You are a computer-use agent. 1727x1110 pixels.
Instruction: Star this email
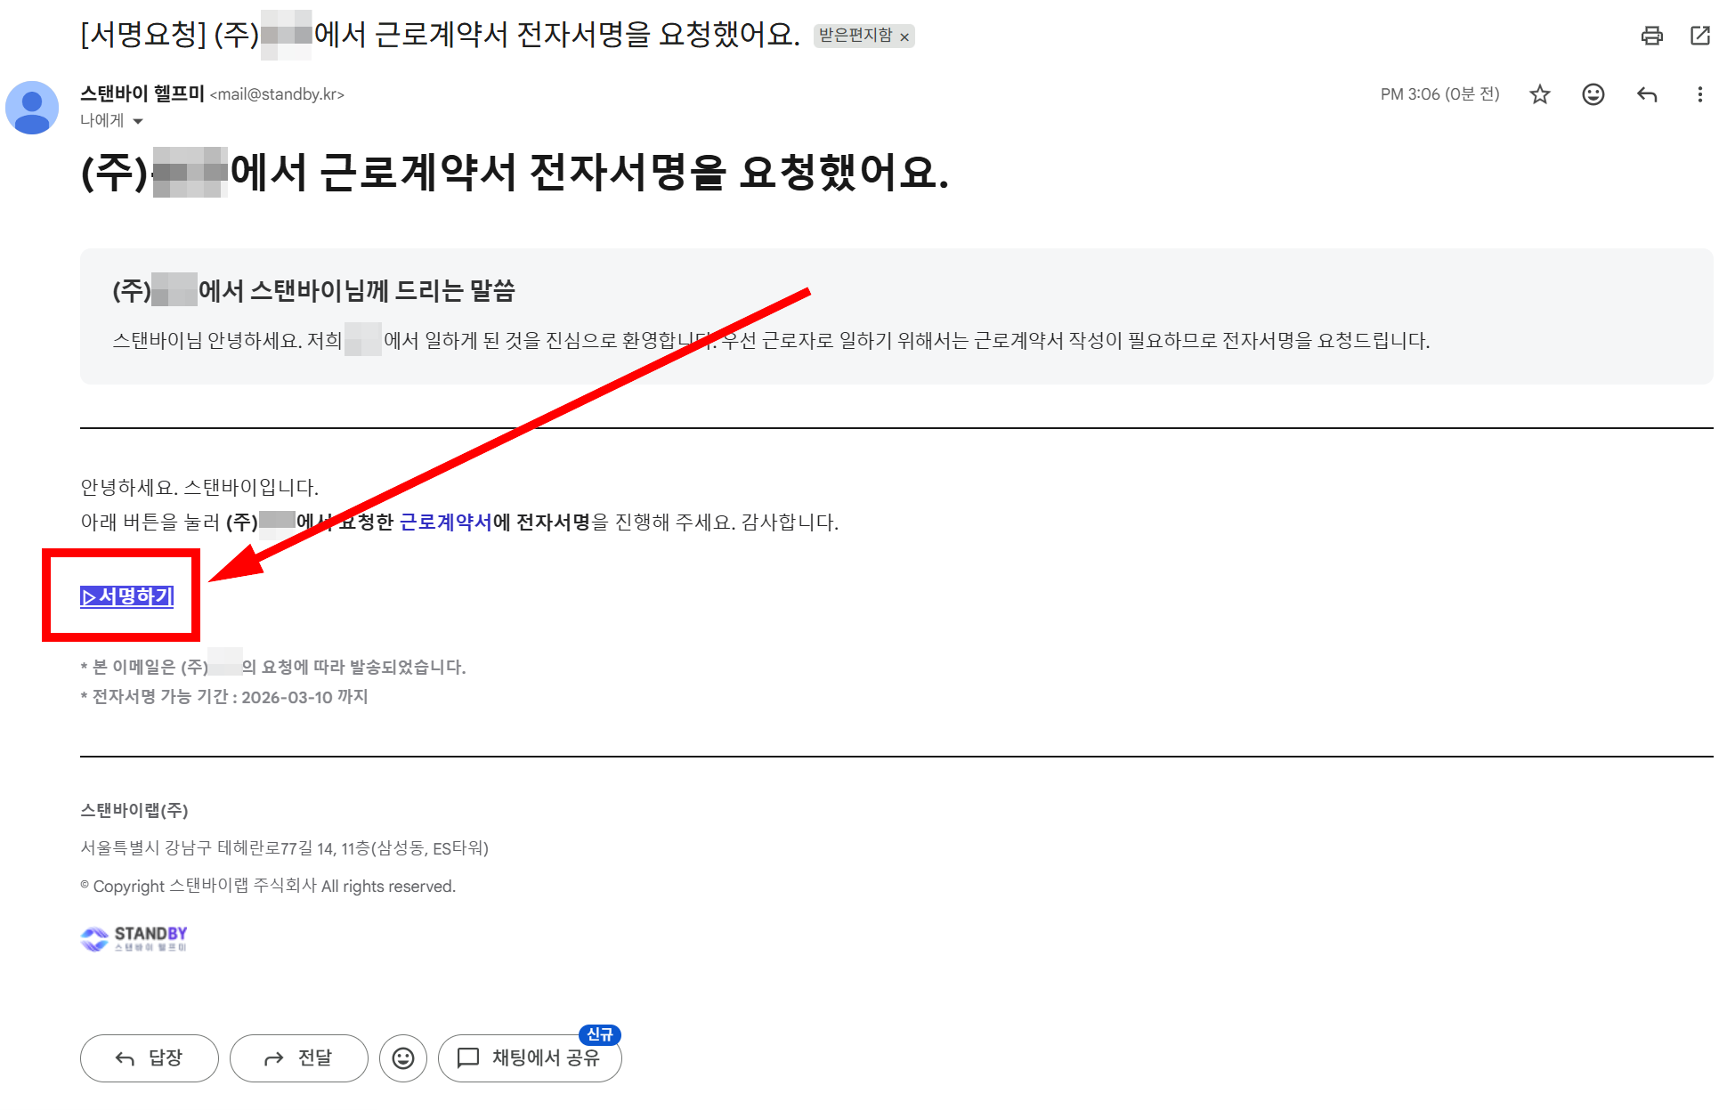(1539, 93)
